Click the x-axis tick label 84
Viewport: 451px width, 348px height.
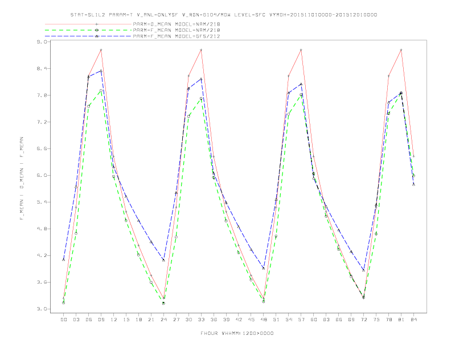pos(414,320)
